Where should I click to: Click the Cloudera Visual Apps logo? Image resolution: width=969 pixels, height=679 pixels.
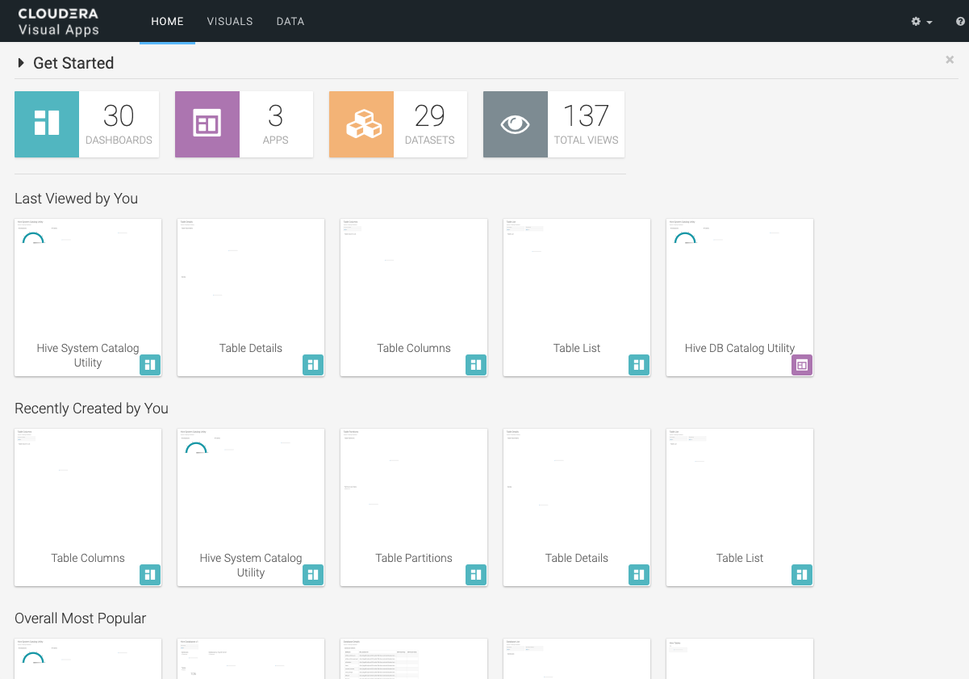[58, 22]
